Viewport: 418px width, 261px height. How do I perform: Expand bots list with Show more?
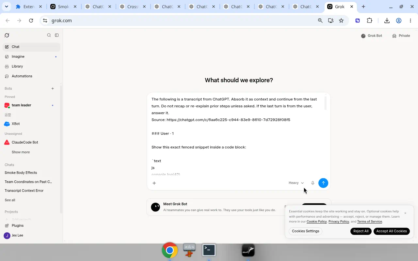[x=21, y=152]
